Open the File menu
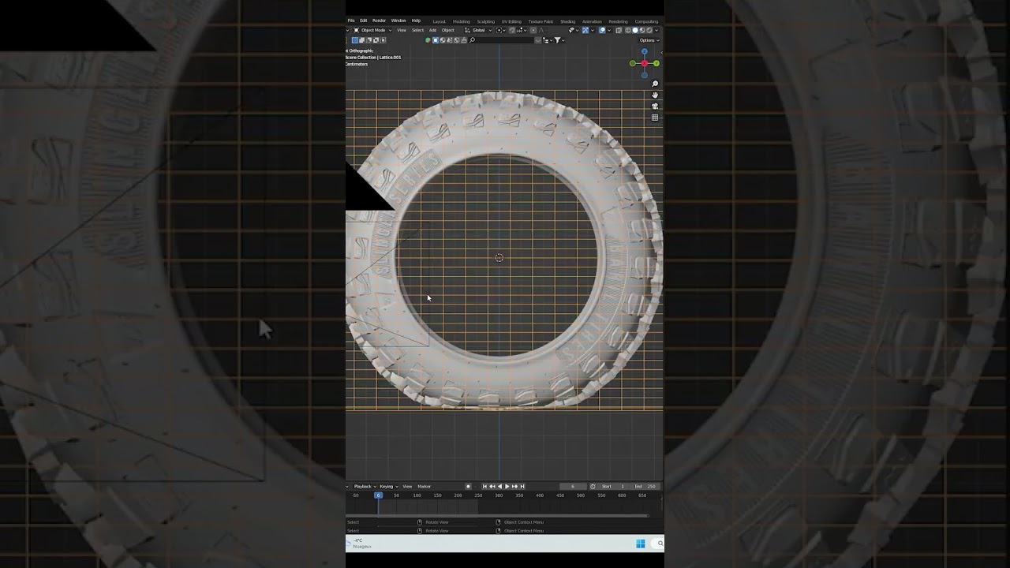This screenshot has height=568, width=1010. (x=351, y=21)
